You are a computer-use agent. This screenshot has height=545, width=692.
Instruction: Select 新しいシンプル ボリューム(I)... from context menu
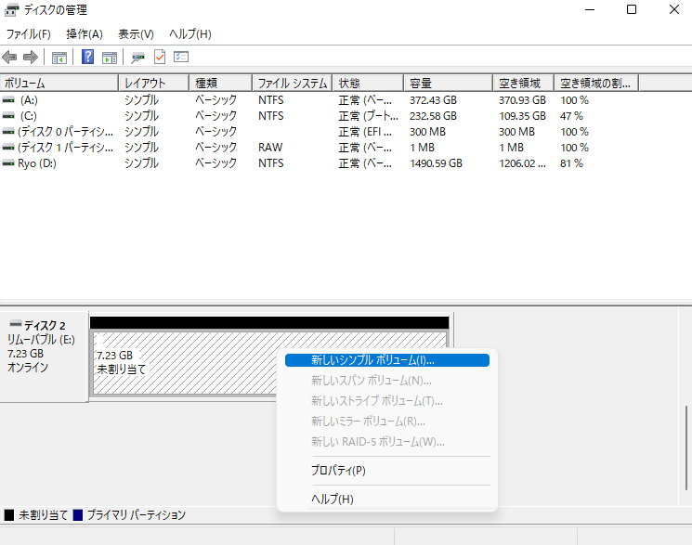coord(372,360)
